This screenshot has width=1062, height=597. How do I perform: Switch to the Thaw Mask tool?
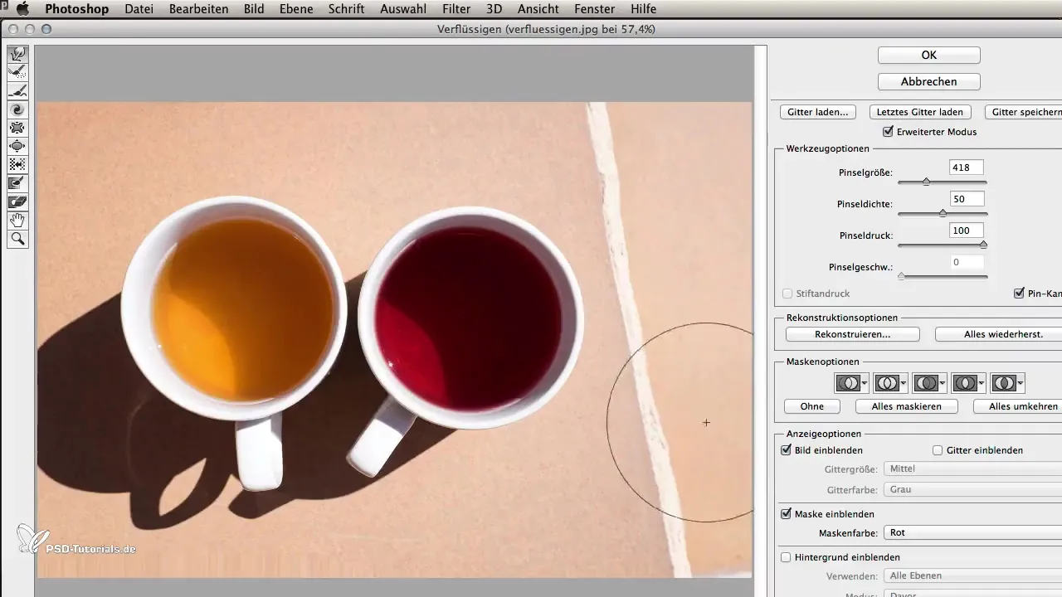click(17, 201)
